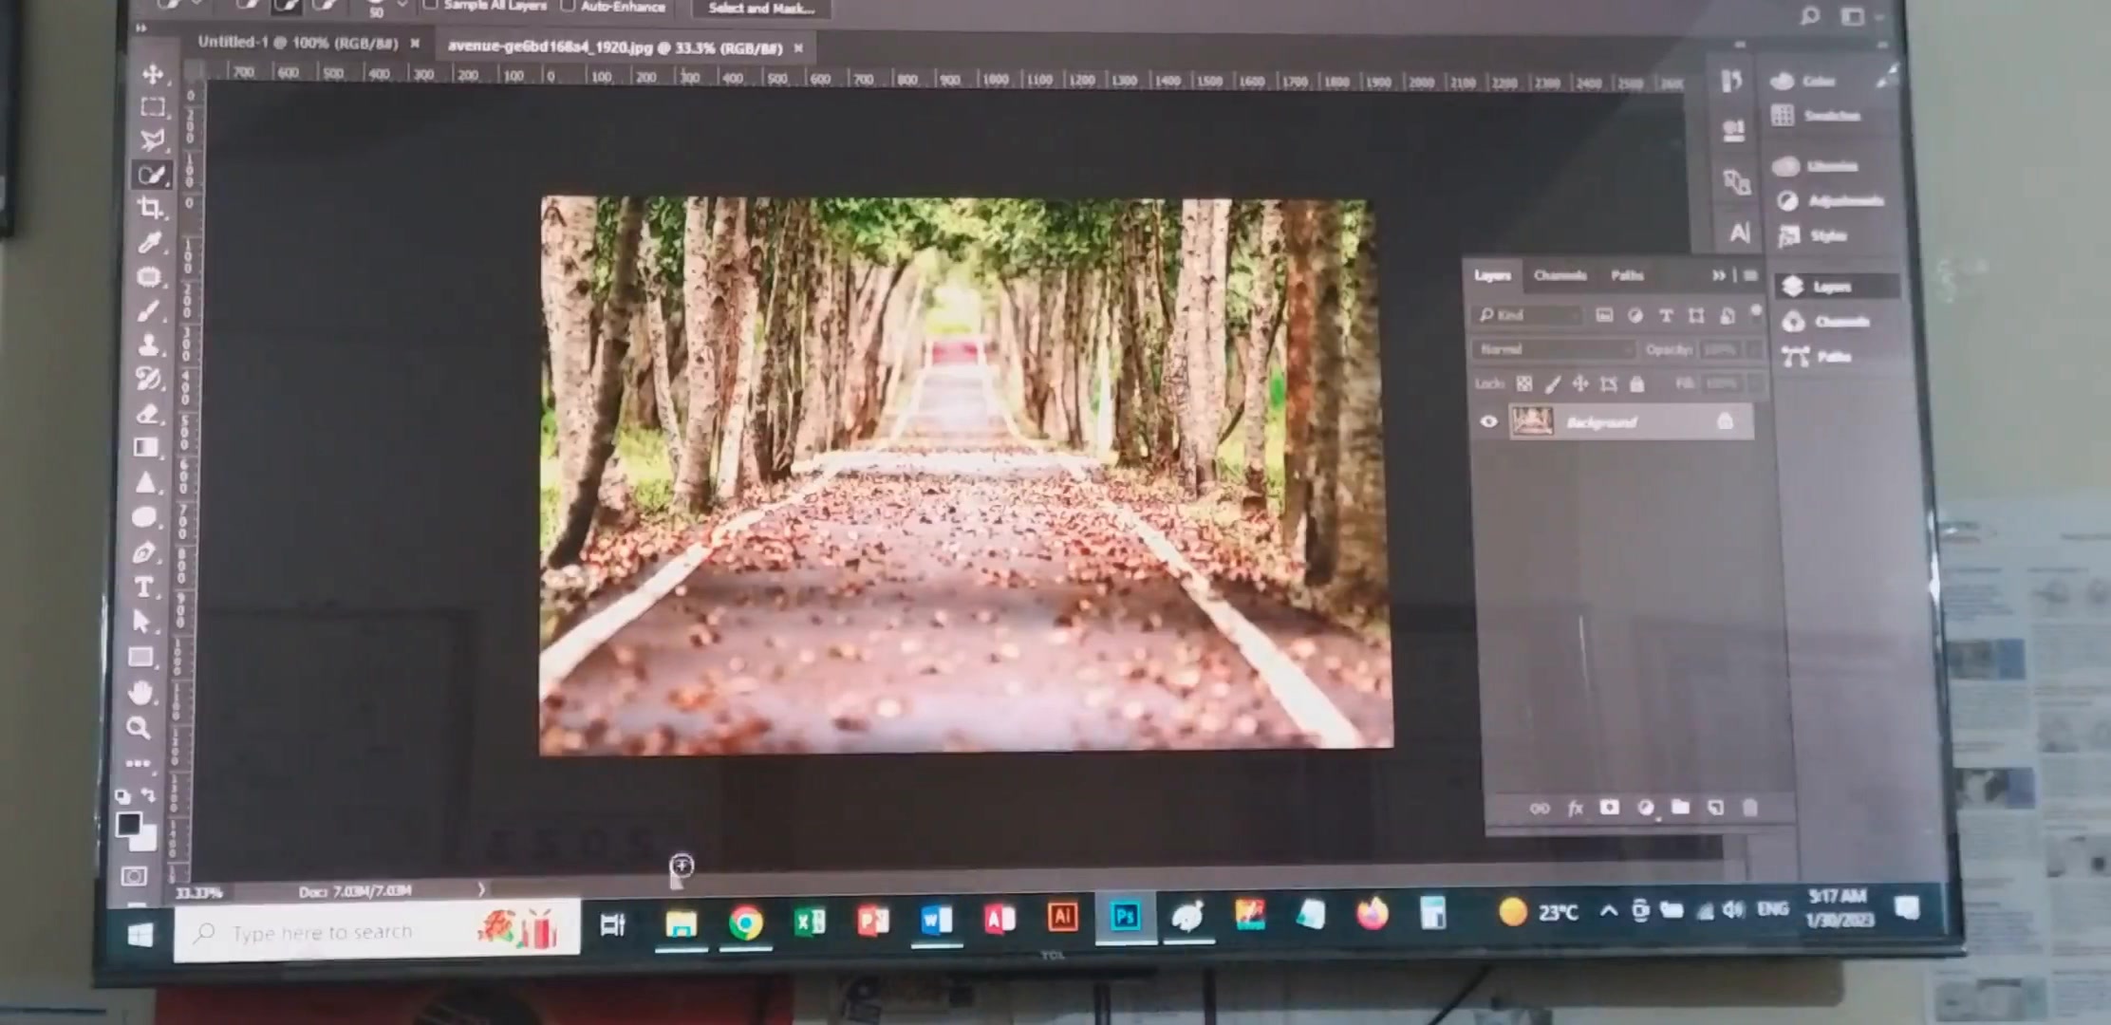Image resolution: width=2111 pixels, height=1025 pixels.
Task: Open the Normal blend mode dropdown
Action: coord(1553,349)
